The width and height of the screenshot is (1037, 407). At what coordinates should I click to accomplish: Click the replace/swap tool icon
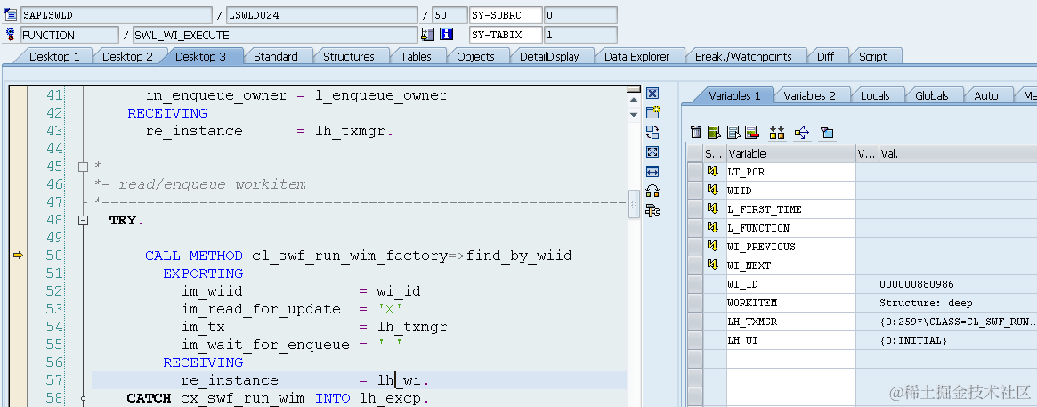[652, 132]
